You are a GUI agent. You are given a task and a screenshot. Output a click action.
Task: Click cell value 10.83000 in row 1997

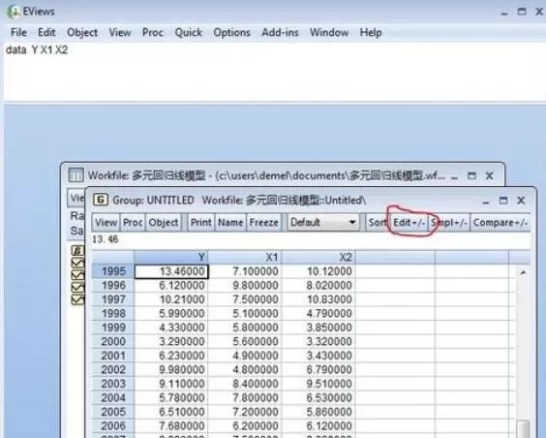318,299
